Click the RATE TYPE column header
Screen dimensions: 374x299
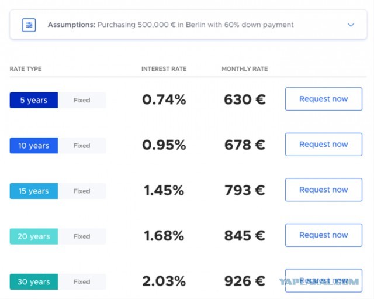tap(26, 69)
